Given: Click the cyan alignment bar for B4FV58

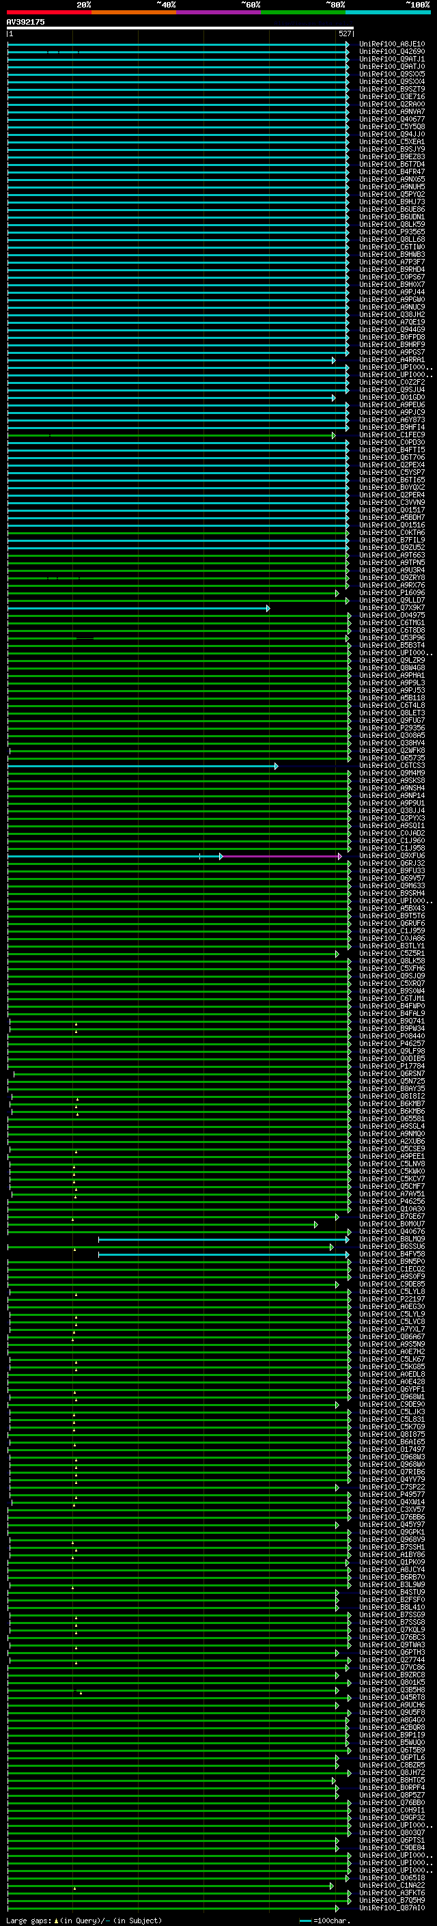Looking at the screenshot, I should point(223,1254).
